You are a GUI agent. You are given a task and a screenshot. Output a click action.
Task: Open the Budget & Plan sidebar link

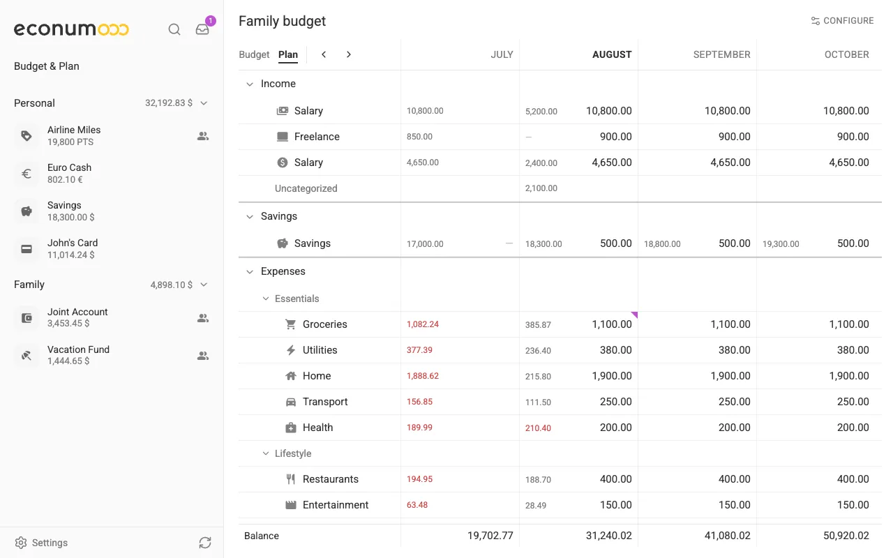point(47,66)
